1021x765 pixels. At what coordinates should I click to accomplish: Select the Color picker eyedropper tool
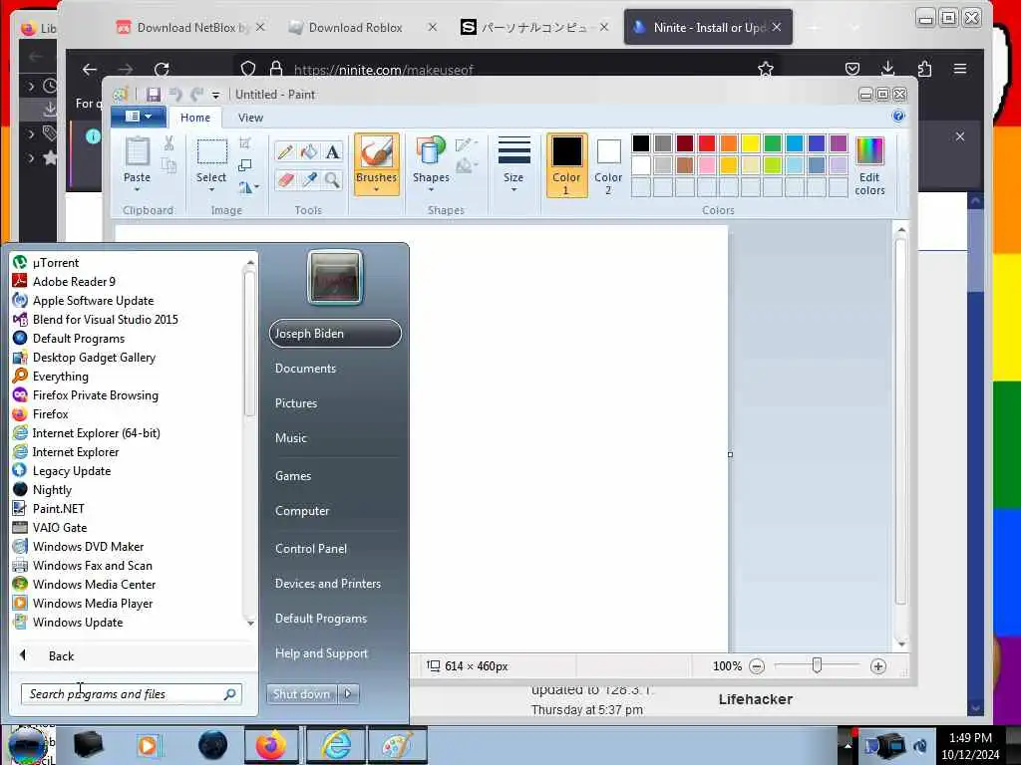[309, 179]
